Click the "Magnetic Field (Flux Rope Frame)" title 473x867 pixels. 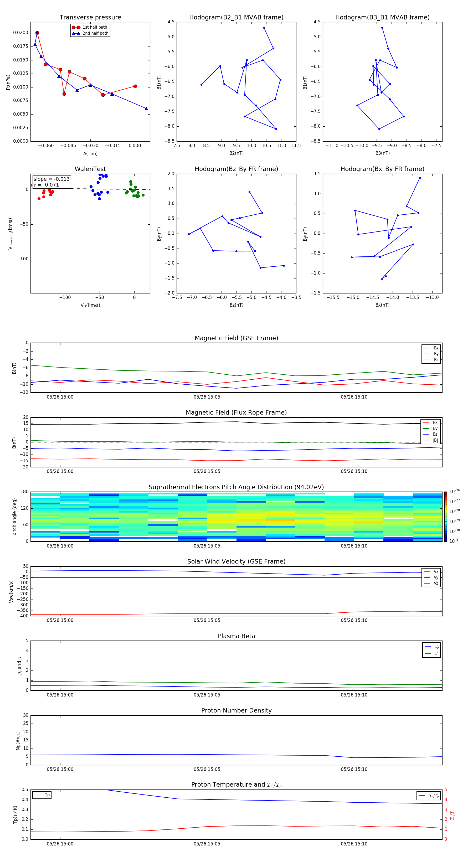click(236, 413)
